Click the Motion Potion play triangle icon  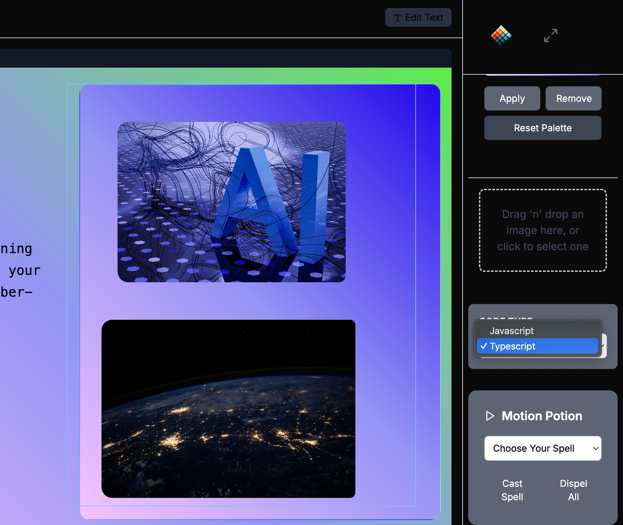tap(490, 416)
